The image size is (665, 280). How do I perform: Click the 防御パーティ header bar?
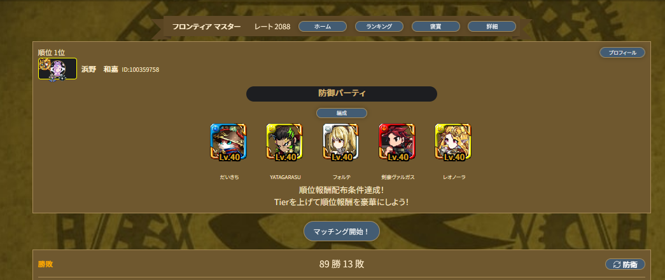(x=341, y=94)
